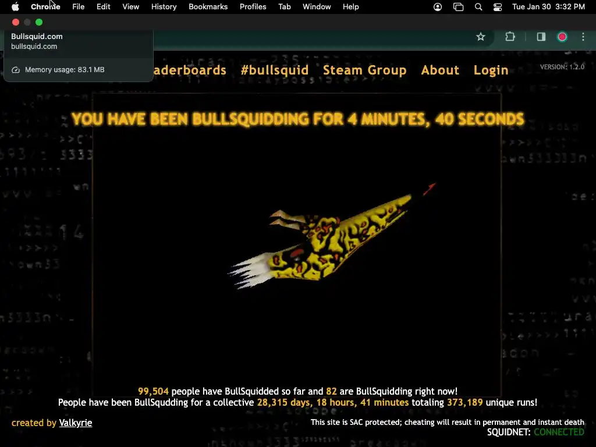Open the #bullsquid nav link
Image resolution: width=596 pixels, height=447 pixels.
pyautogui.click(x=275, y=70)
